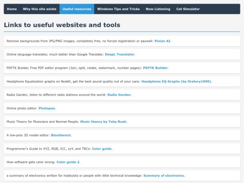Open Music theory by Toby Rush link

(x=103, y=122)
